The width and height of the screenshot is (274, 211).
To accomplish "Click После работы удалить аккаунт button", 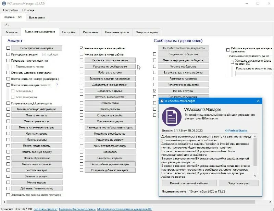I will [110, 164].
